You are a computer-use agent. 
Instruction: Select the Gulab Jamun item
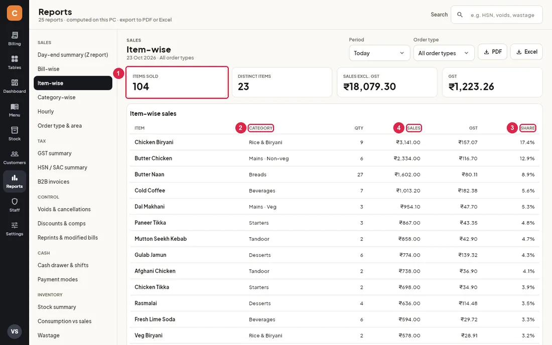pos(151,255)
